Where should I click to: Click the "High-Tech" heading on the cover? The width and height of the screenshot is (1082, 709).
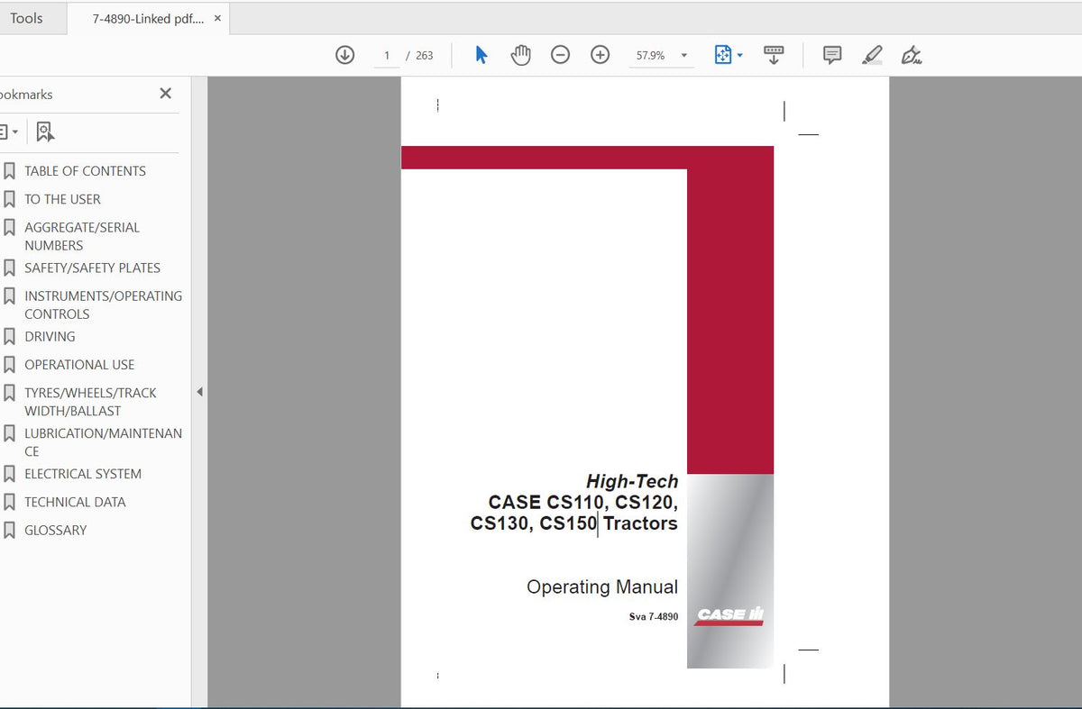tap(632, 482)
